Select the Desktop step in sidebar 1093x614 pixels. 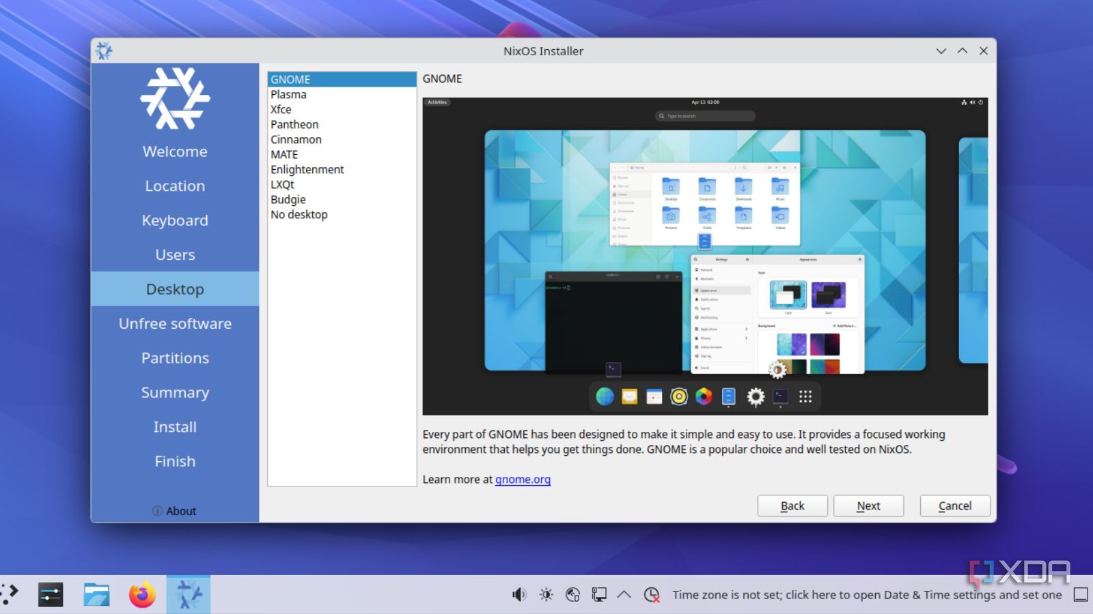(x=175, y=289)
